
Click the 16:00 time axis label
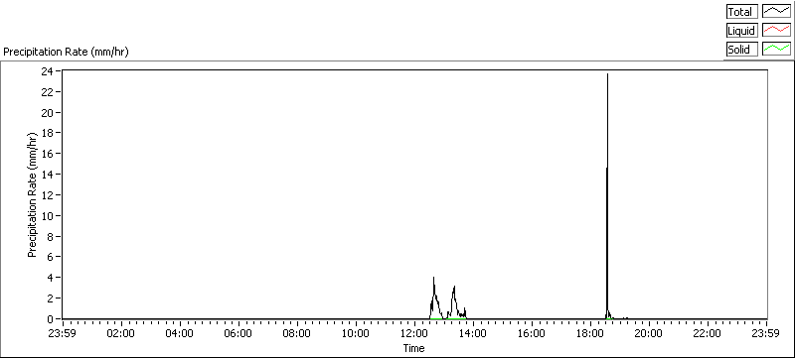click(x=532, y=334)
